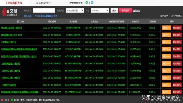The image size is (183, 103).
Task: Click remaining time 13日22时5分钟59秒 cell
Action: point(73,92)
